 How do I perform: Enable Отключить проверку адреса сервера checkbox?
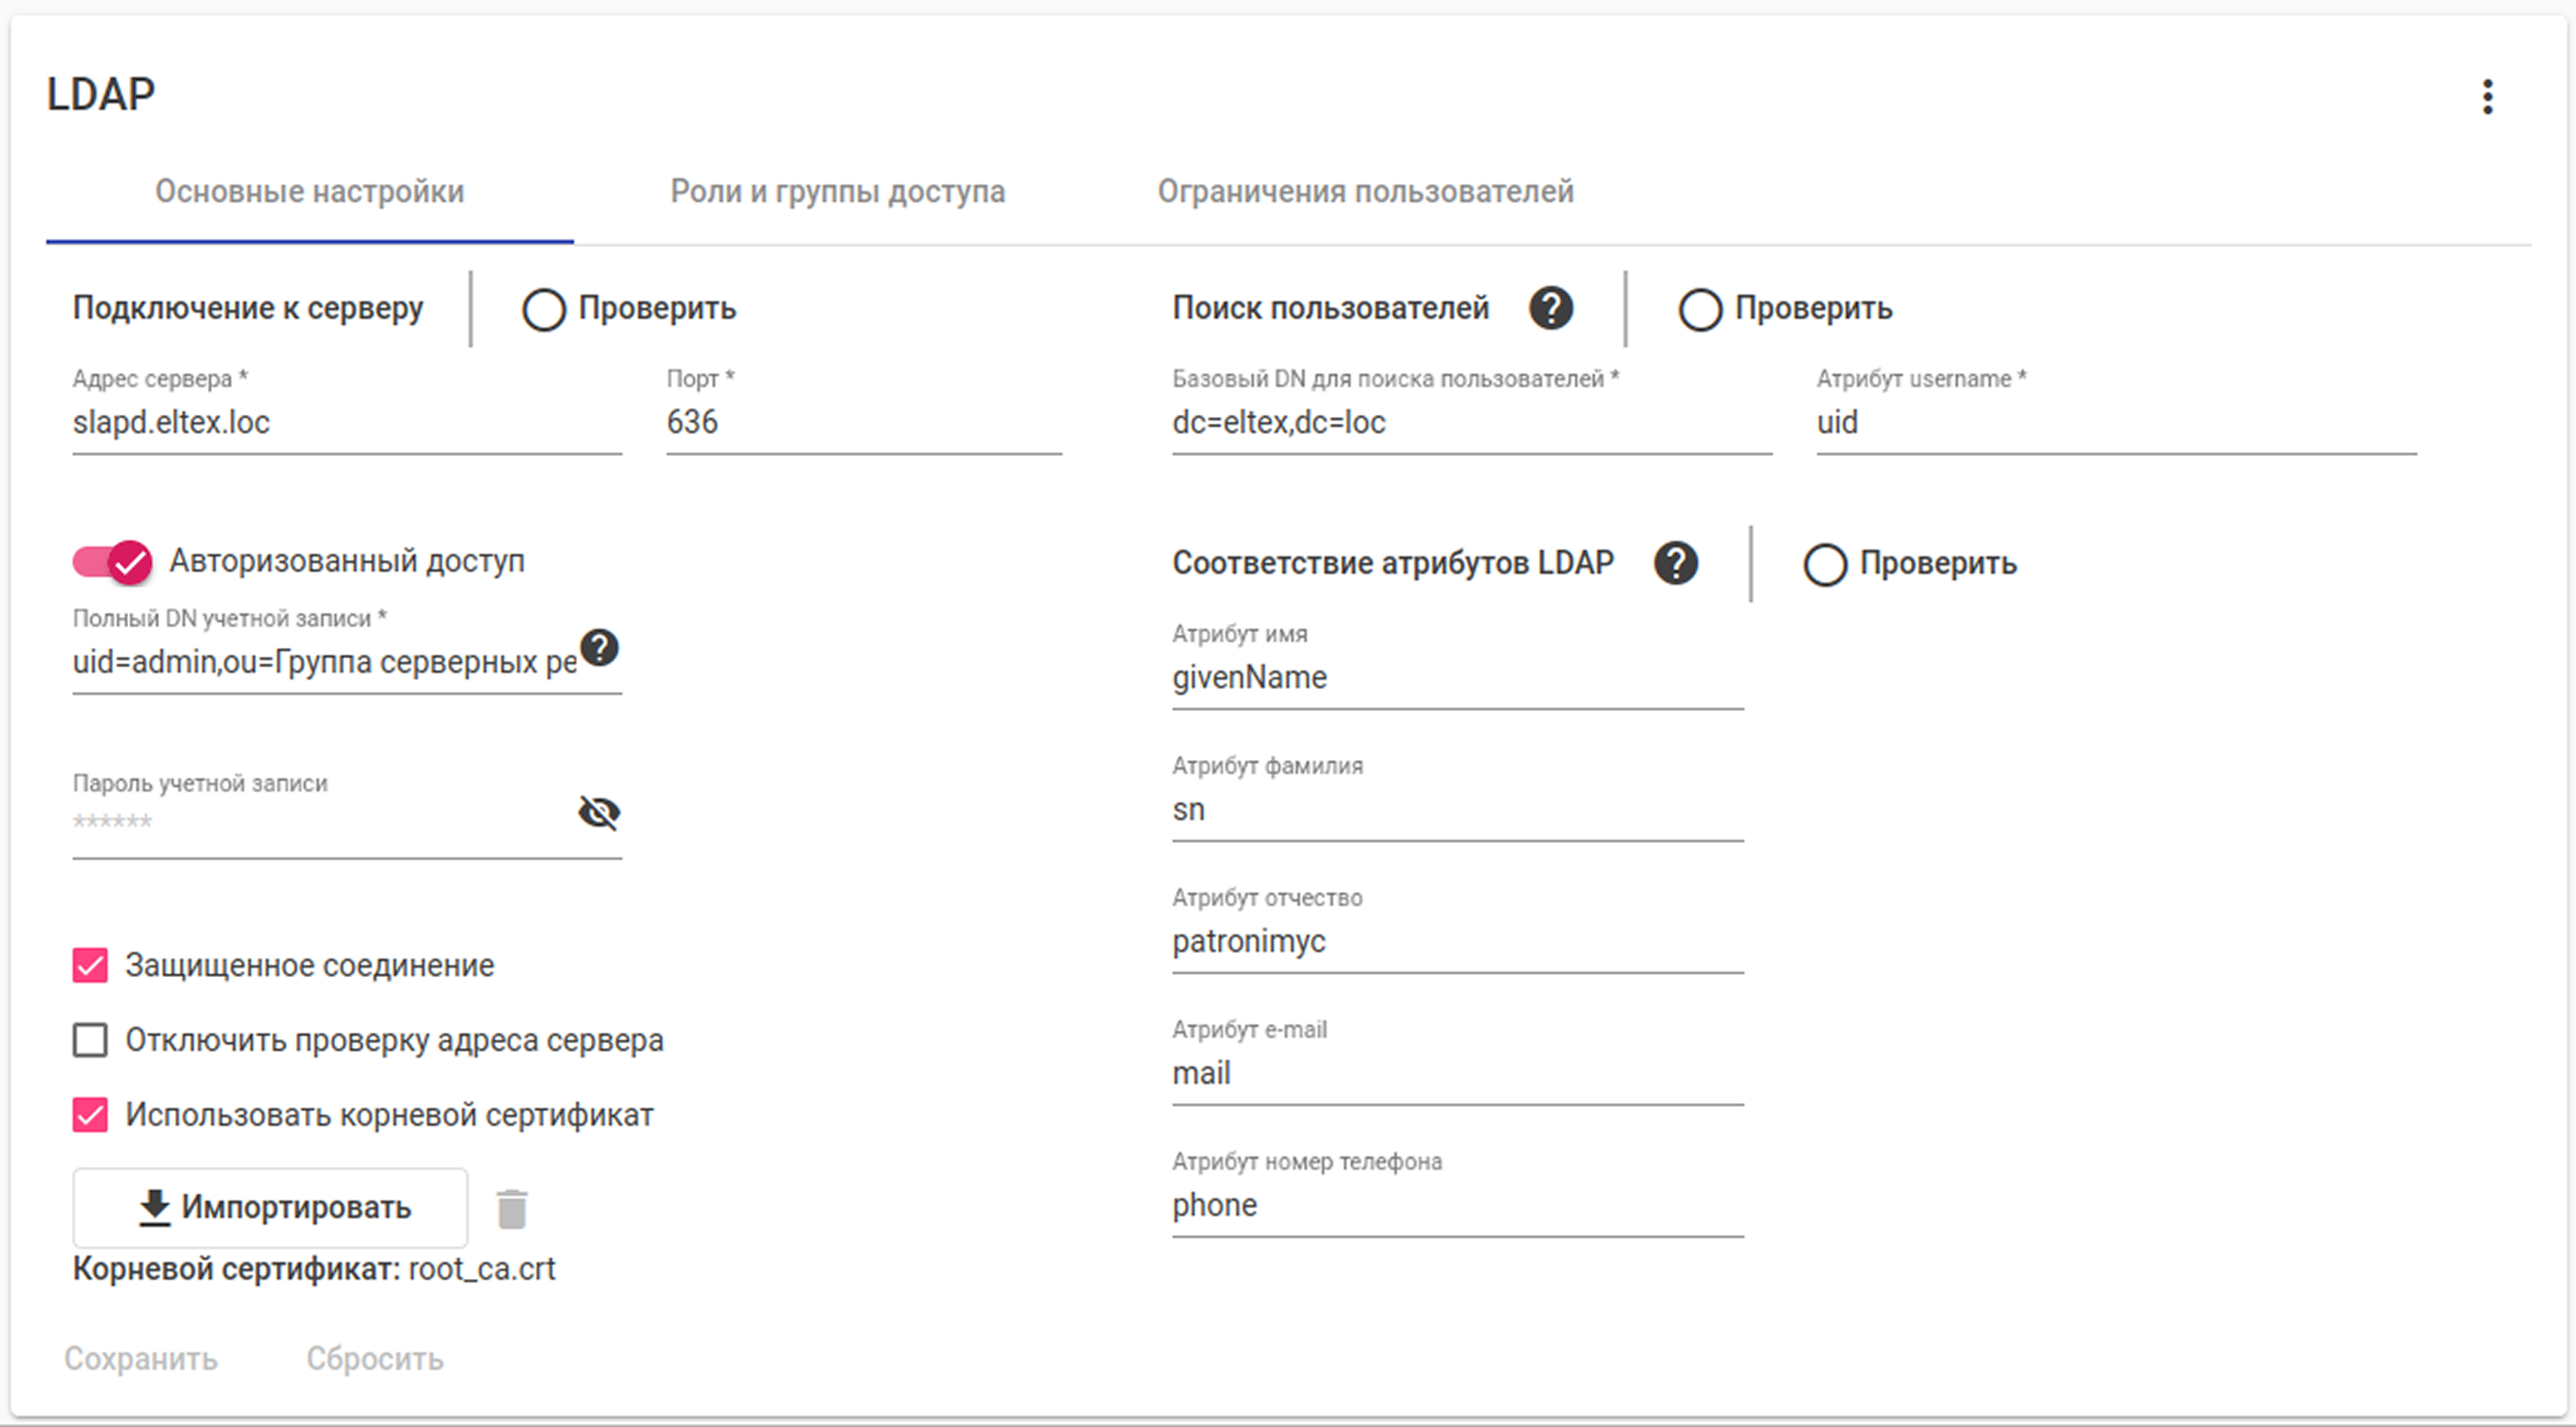(x=90, y=1040)
